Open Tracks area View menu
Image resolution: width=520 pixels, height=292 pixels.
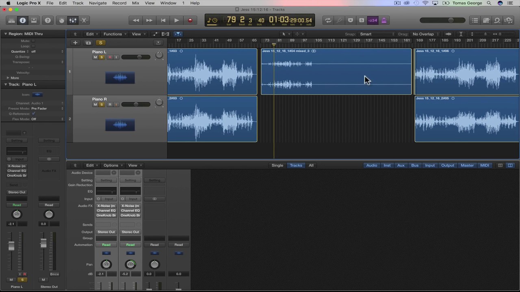[138, 34]
